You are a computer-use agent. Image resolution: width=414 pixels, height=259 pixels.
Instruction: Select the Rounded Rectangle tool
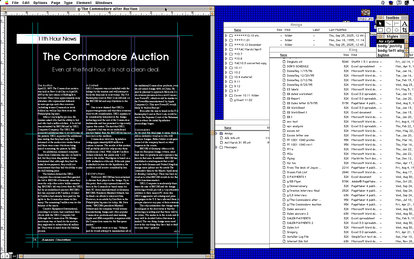pos(388,30)
